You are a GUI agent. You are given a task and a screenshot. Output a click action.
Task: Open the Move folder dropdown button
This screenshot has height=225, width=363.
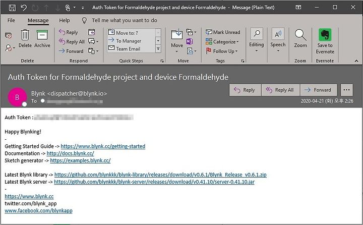177,40
